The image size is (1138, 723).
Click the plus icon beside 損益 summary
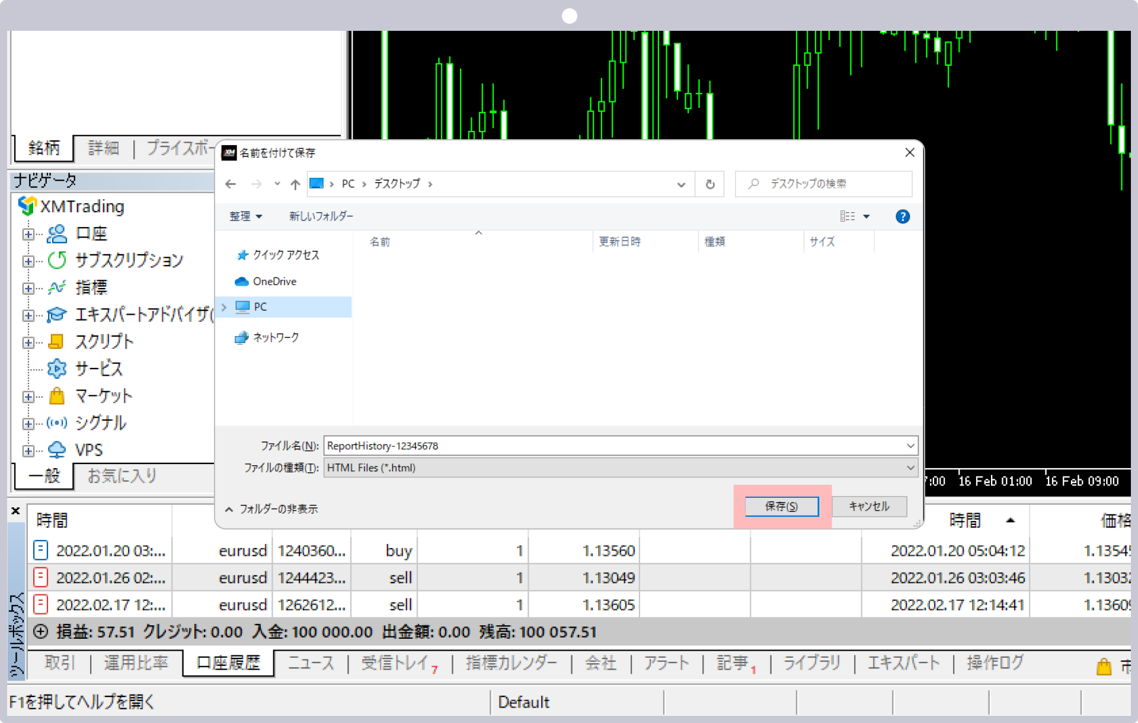click(x=40, y=632)
